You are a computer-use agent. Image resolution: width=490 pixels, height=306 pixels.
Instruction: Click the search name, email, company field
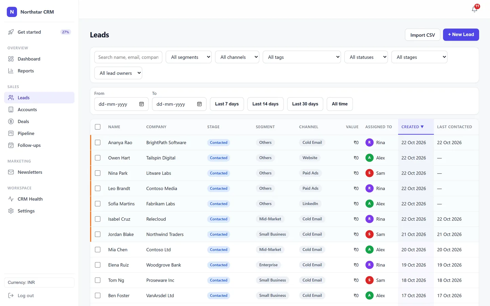(x=128, y=57)
